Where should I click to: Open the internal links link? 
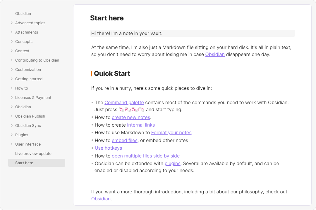coord(141,125)
